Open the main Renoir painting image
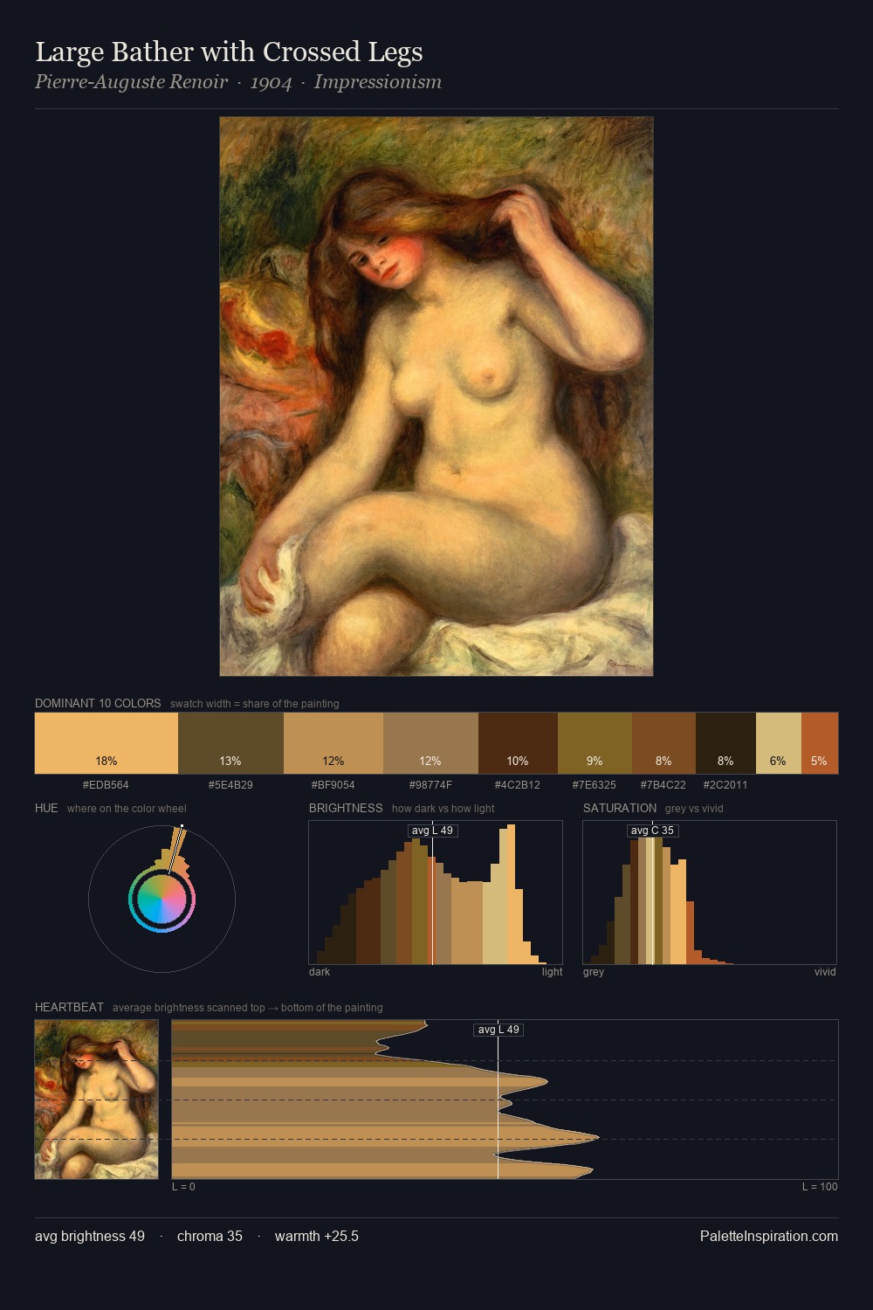 [436, 396]
